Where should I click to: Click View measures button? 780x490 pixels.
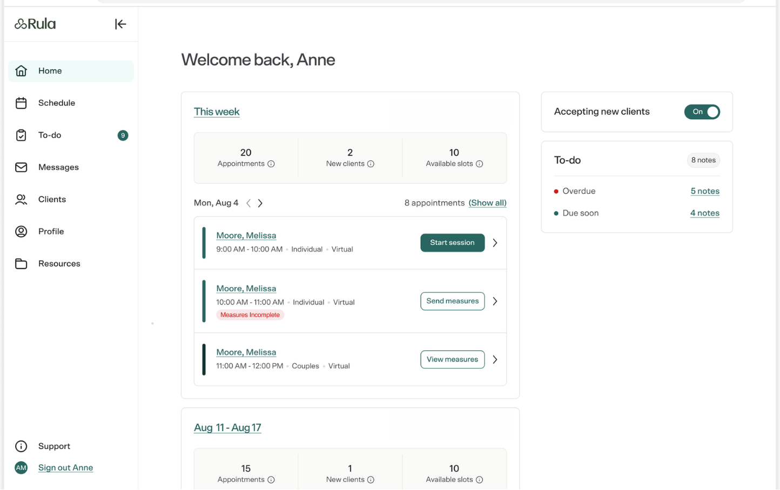452,359
